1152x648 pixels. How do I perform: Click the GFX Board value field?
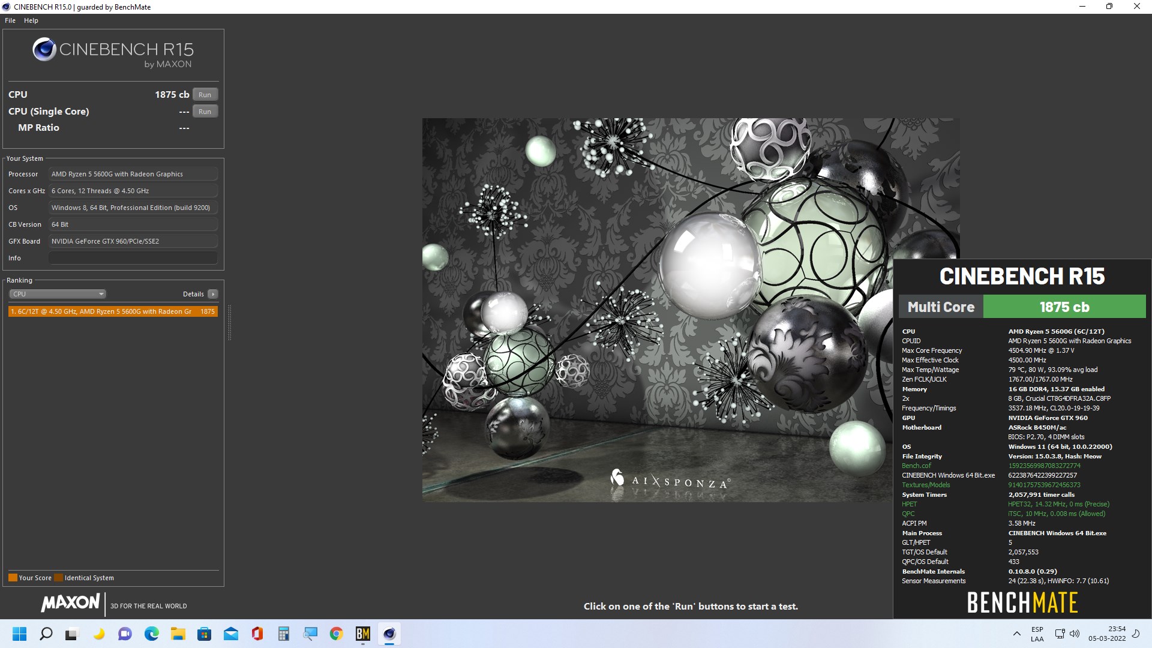point(133,241)
